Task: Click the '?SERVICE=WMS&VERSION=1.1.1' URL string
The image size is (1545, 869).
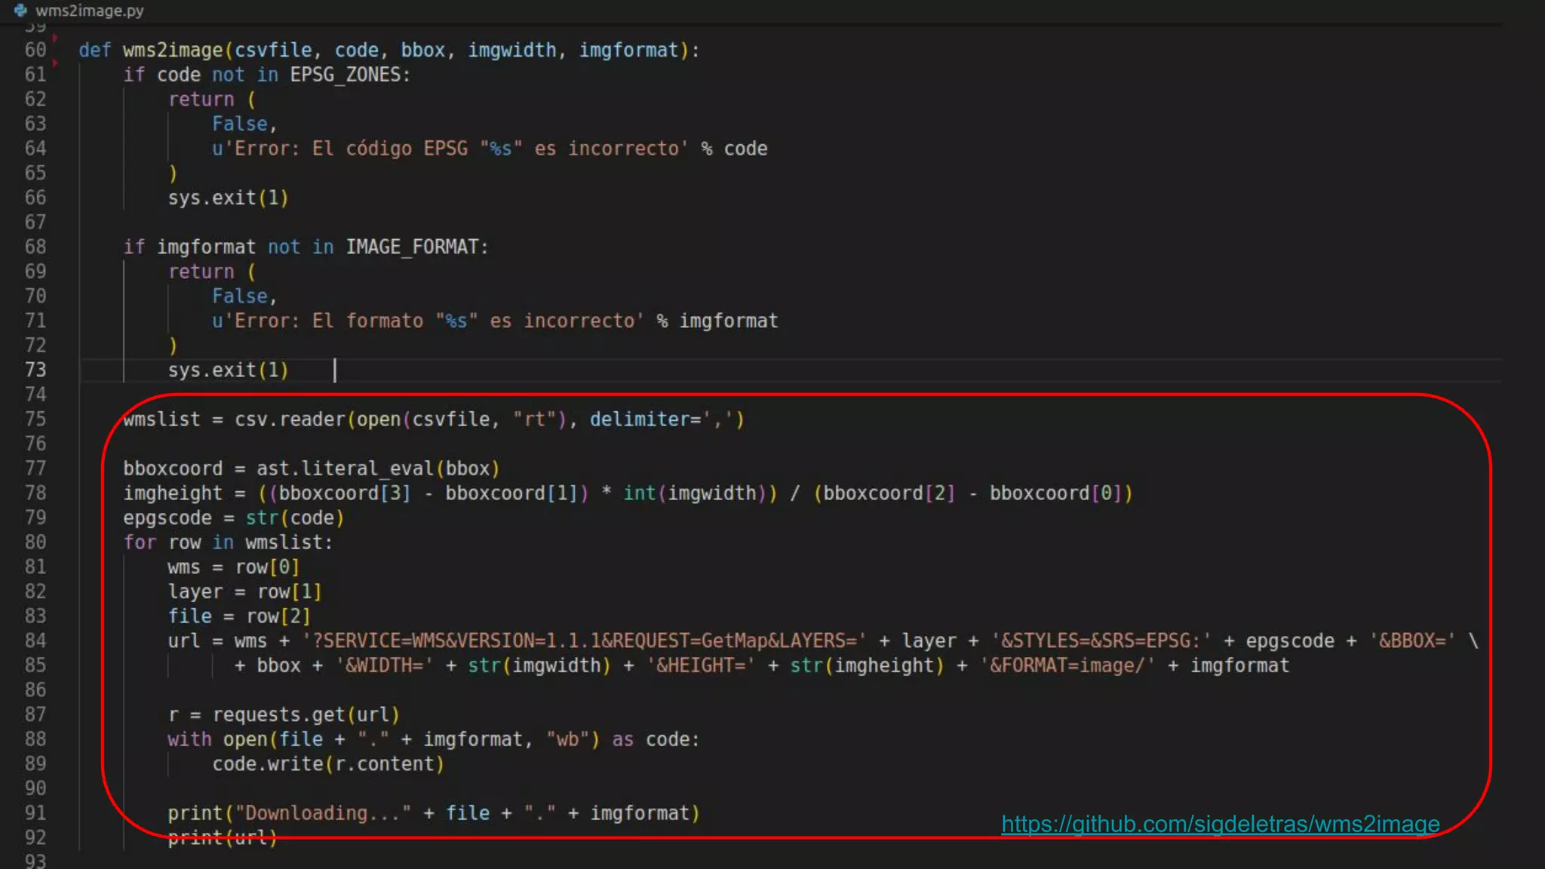Action: coord(584,640)
